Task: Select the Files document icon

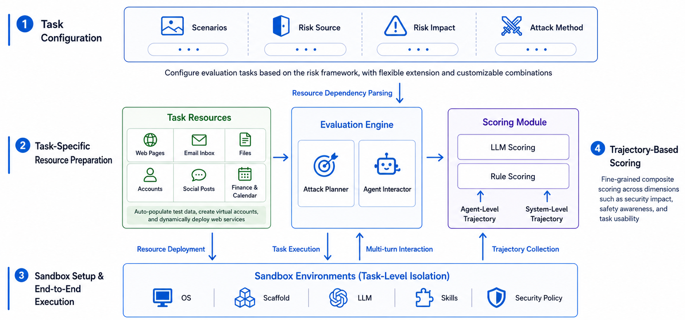Action: click(x=245, y=140)
